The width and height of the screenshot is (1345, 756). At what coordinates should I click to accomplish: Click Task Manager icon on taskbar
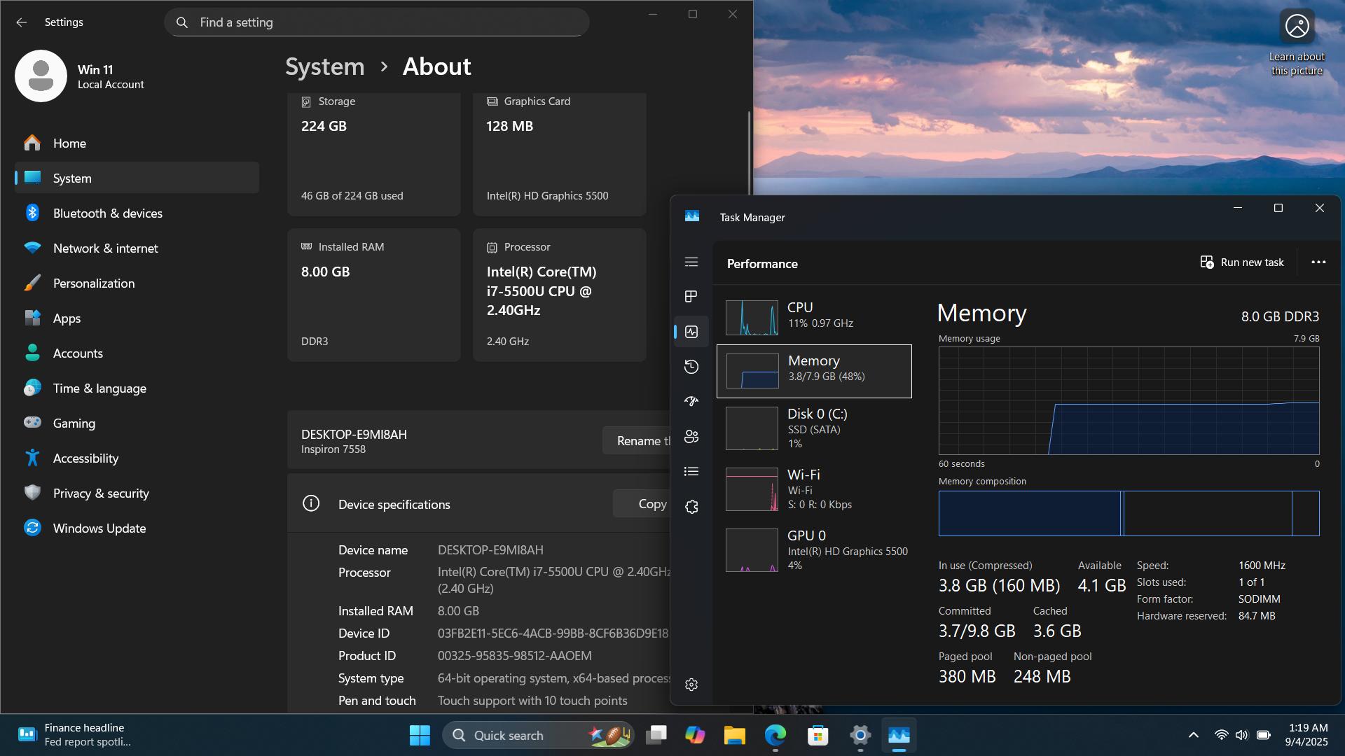(899, 735)
